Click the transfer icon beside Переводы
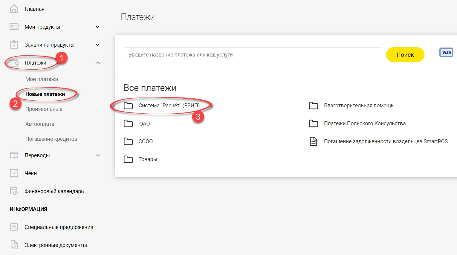 point(14,155)
